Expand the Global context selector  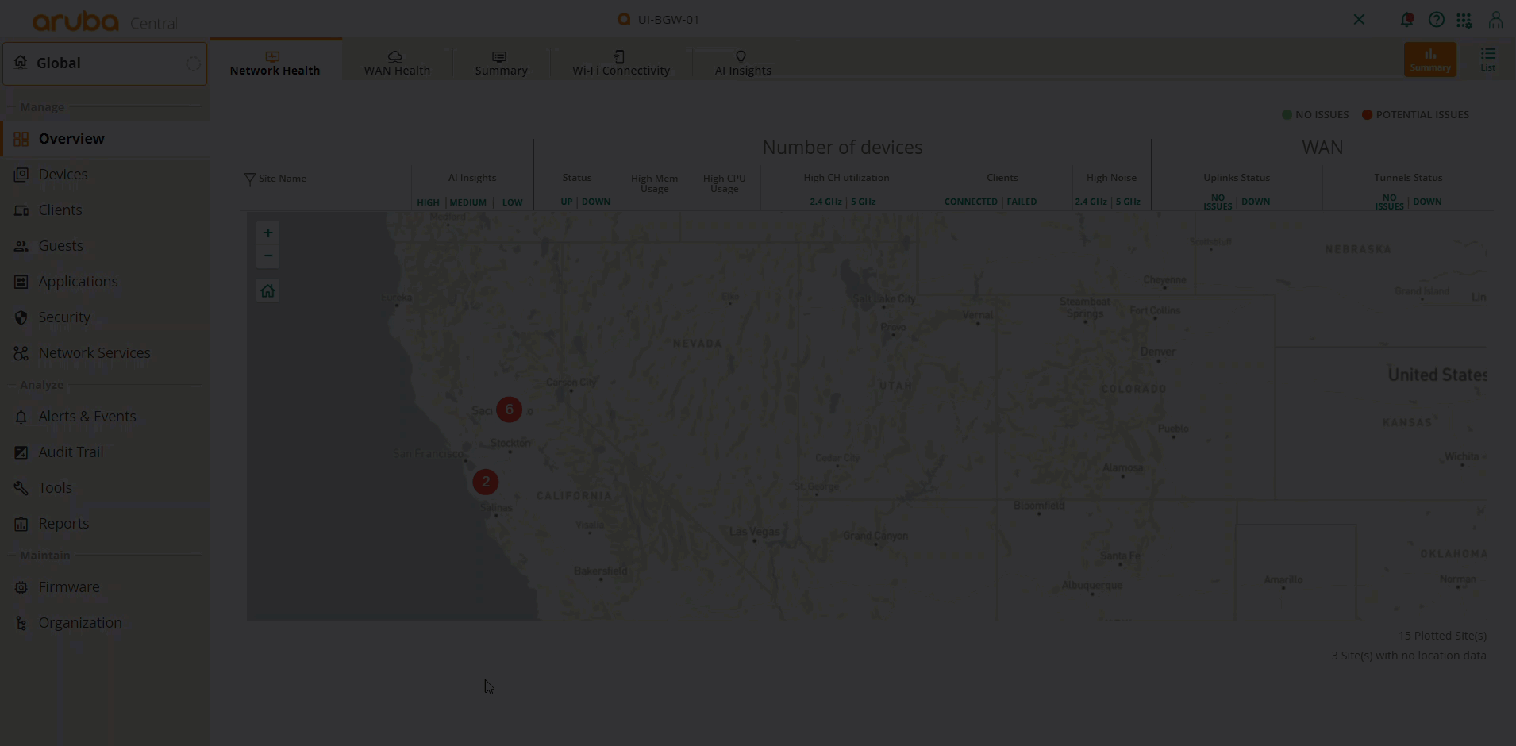click(x=105, y=63)
